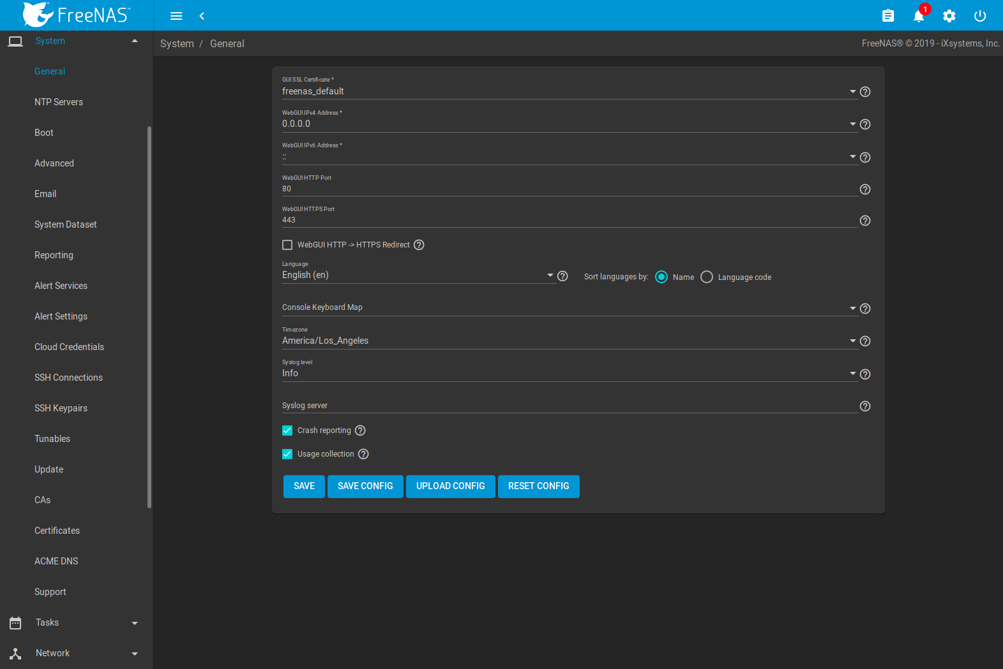Open the Update page
Screen dimensions: 1003x669
tap(49, 469)
